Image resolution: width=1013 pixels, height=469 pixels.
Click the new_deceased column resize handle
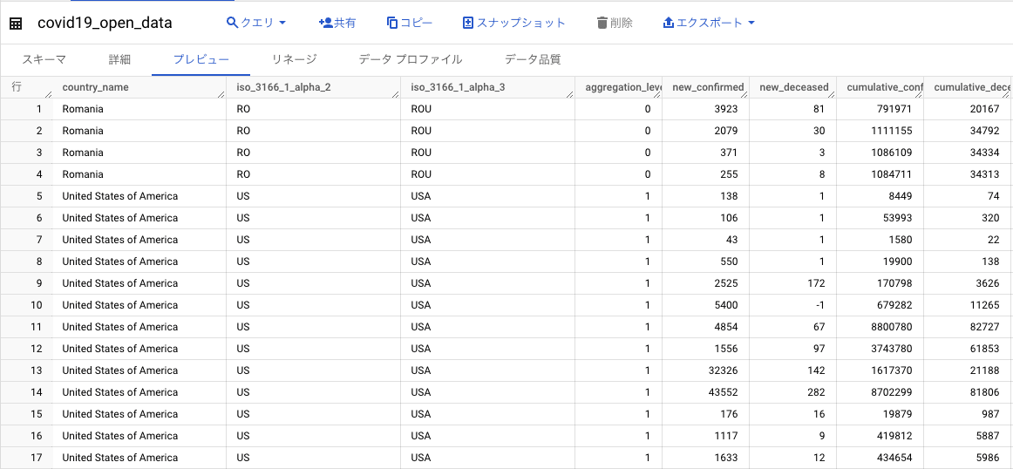tap(832, 94)
